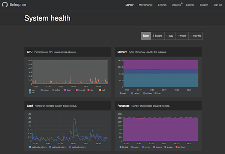Select the Now time range

pyautogui.click(x=145, y=36)
